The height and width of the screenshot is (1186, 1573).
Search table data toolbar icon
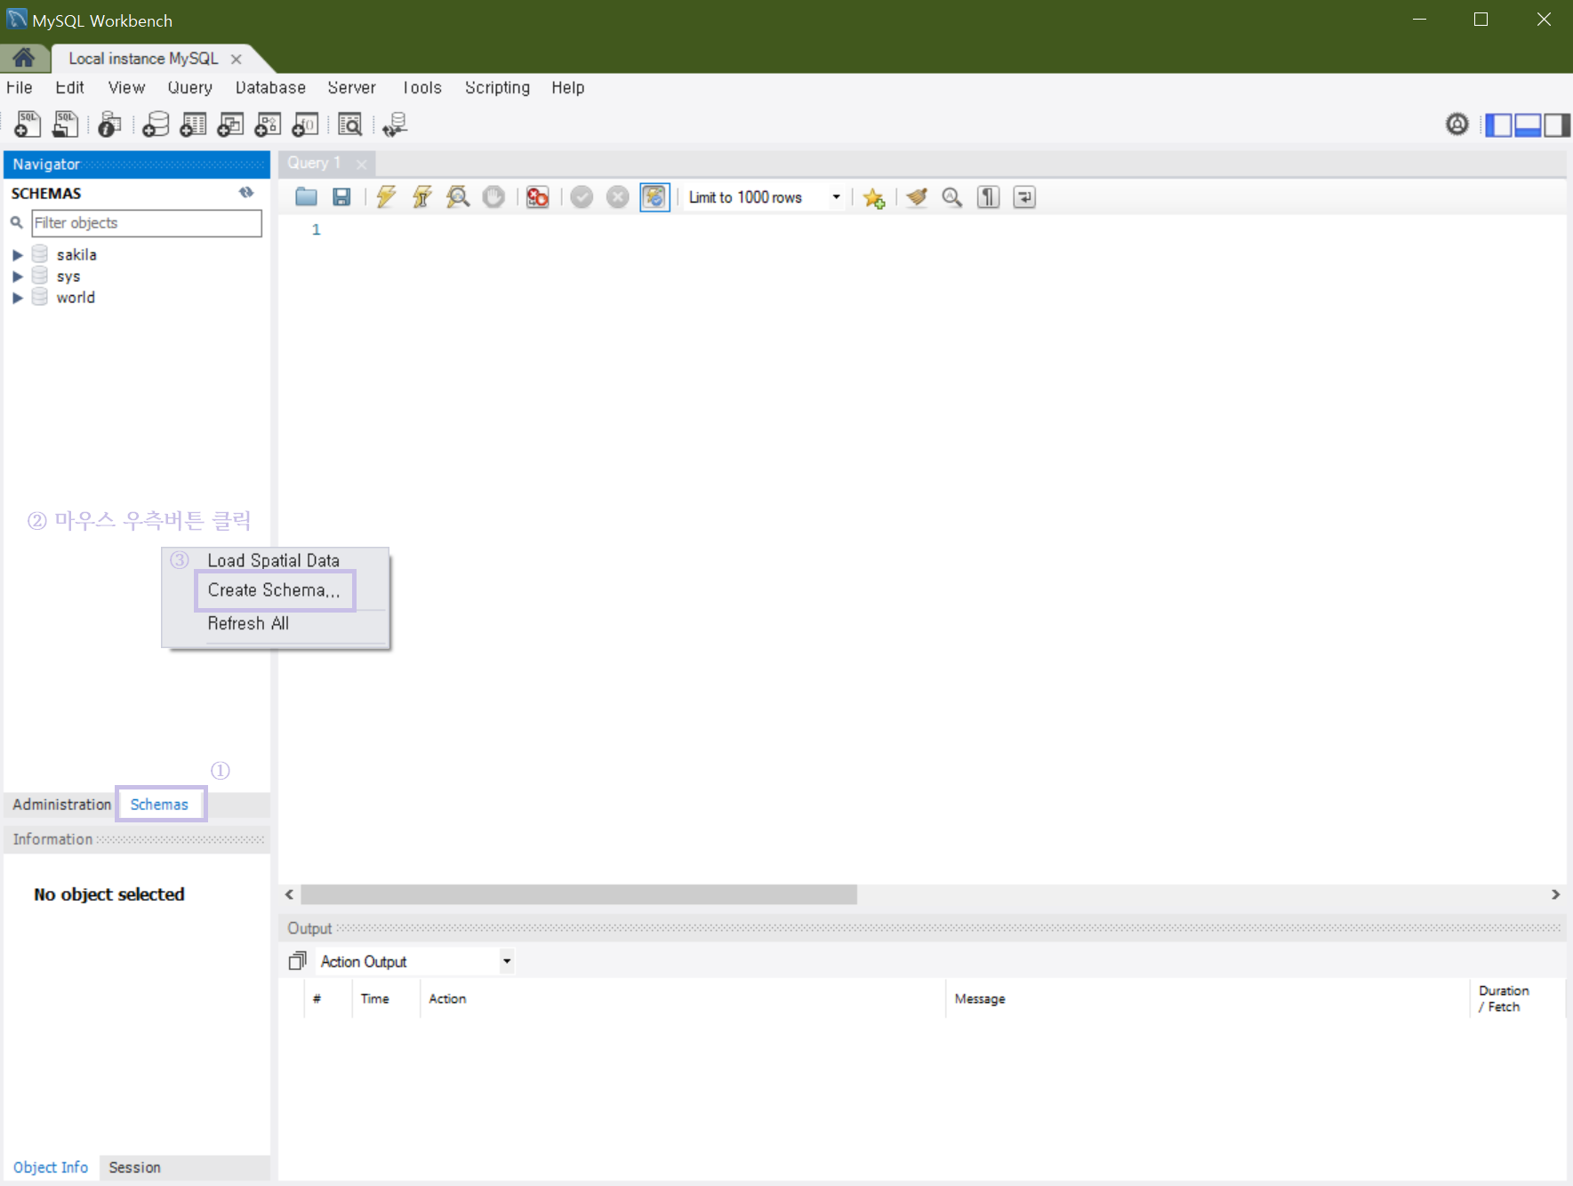coord(350,124)
